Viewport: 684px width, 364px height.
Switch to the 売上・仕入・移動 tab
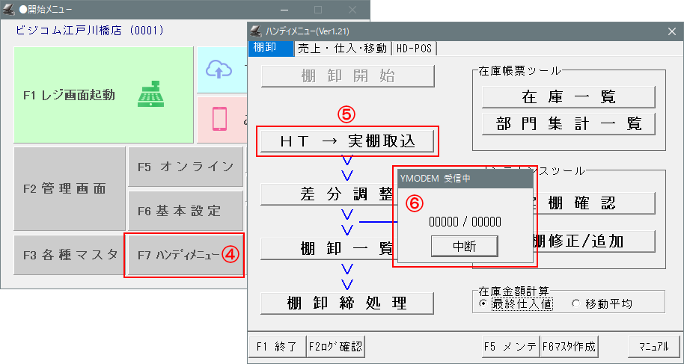[342, 48]
